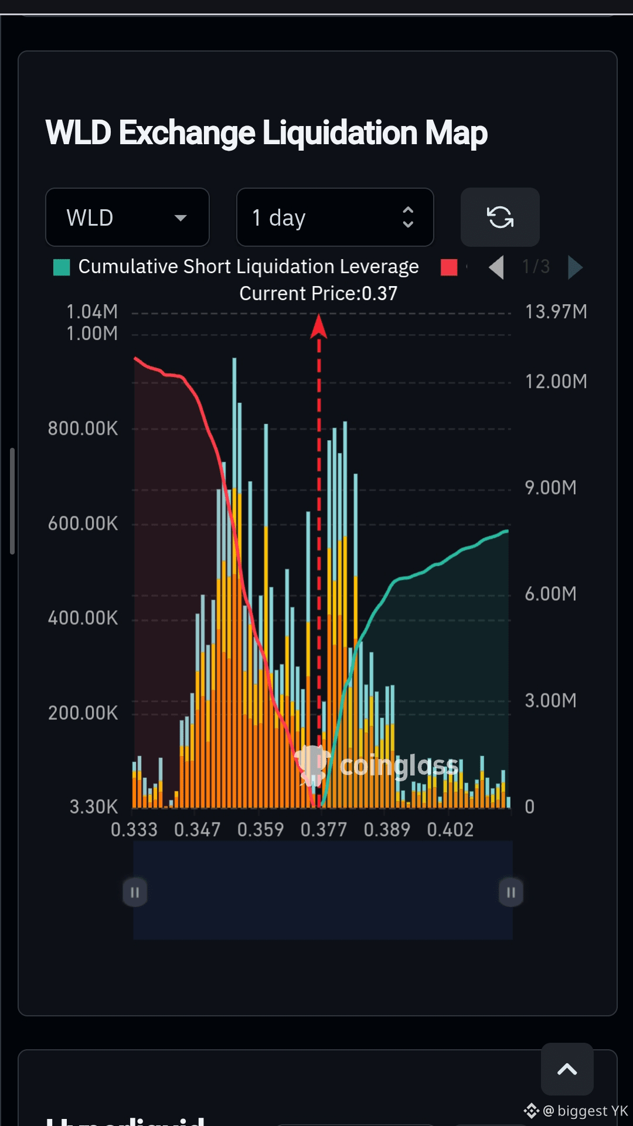Click the 0.377 x-axis price label

coord(324,829)
